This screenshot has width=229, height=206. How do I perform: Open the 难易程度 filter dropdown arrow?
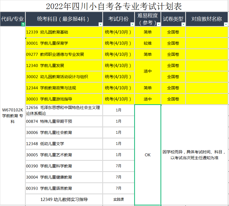click(x=159, y=24)
